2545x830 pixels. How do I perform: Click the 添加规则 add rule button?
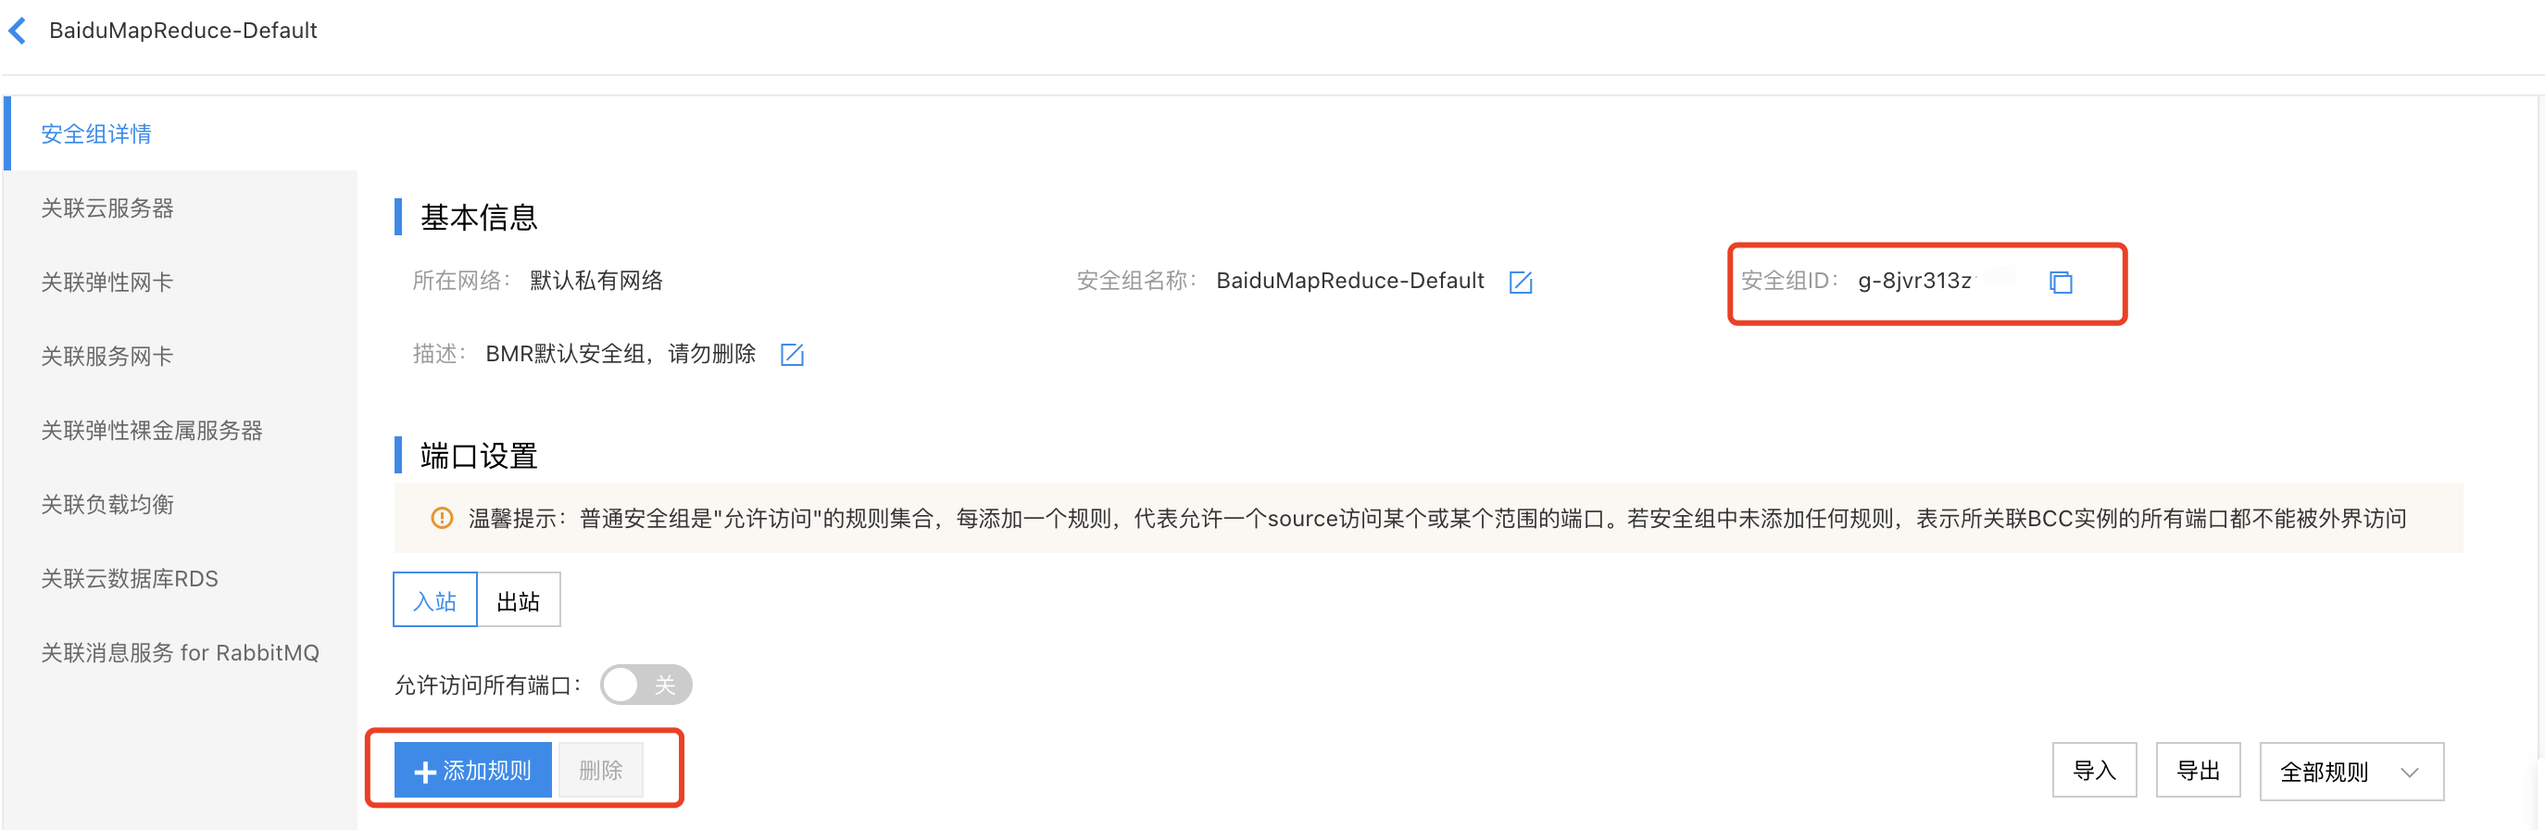point(473,770)
